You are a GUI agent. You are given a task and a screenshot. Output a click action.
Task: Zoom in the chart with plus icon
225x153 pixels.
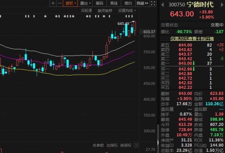coord(53,3)
